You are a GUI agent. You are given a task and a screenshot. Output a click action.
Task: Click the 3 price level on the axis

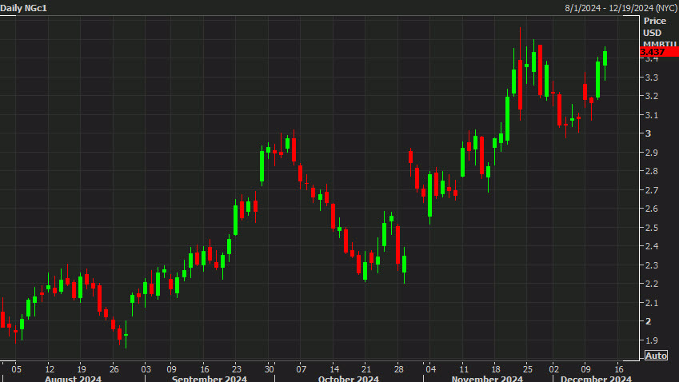tap(646, 133)
